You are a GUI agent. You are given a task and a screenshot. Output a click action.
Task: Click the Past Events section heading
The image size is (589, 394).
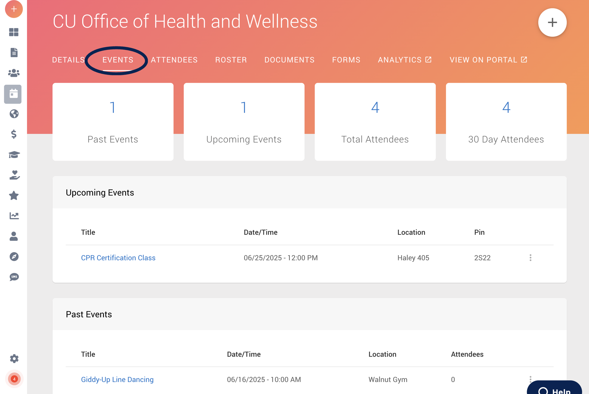pos(89,314)
